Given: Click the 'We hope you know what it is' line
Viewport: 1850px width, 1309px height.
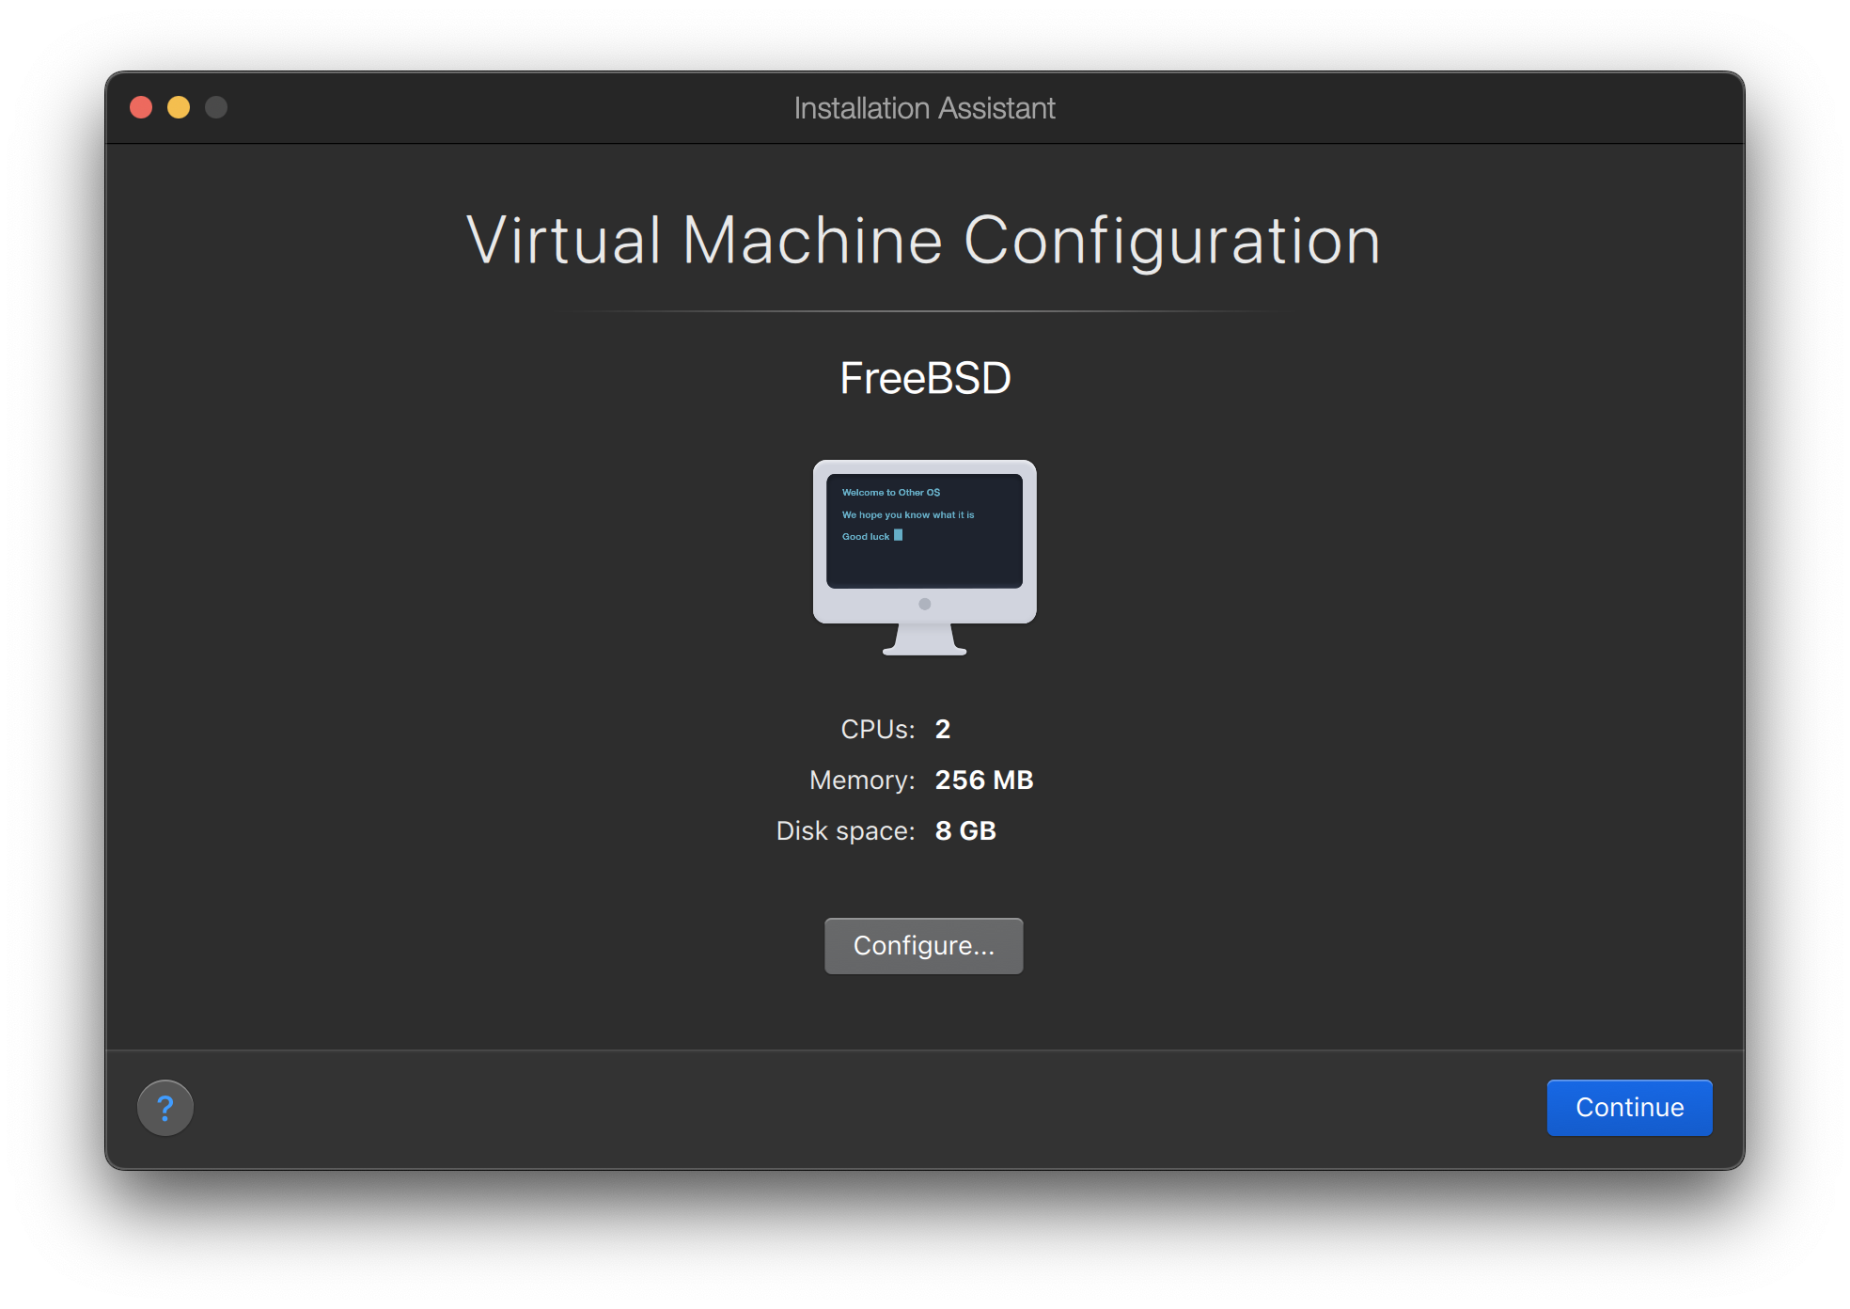Looking at the screenshot, I should click(908, 514).
